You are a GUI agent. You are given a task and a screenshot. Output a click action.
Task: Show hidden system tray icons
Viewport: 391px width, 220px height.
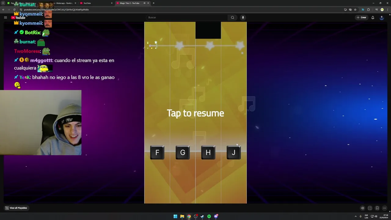356,216
